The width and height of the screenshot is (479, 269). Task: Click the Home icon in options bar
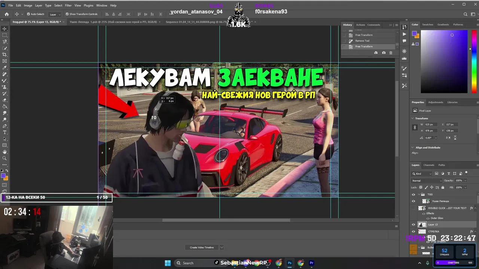pyautogui.click(x=6, y=14)
